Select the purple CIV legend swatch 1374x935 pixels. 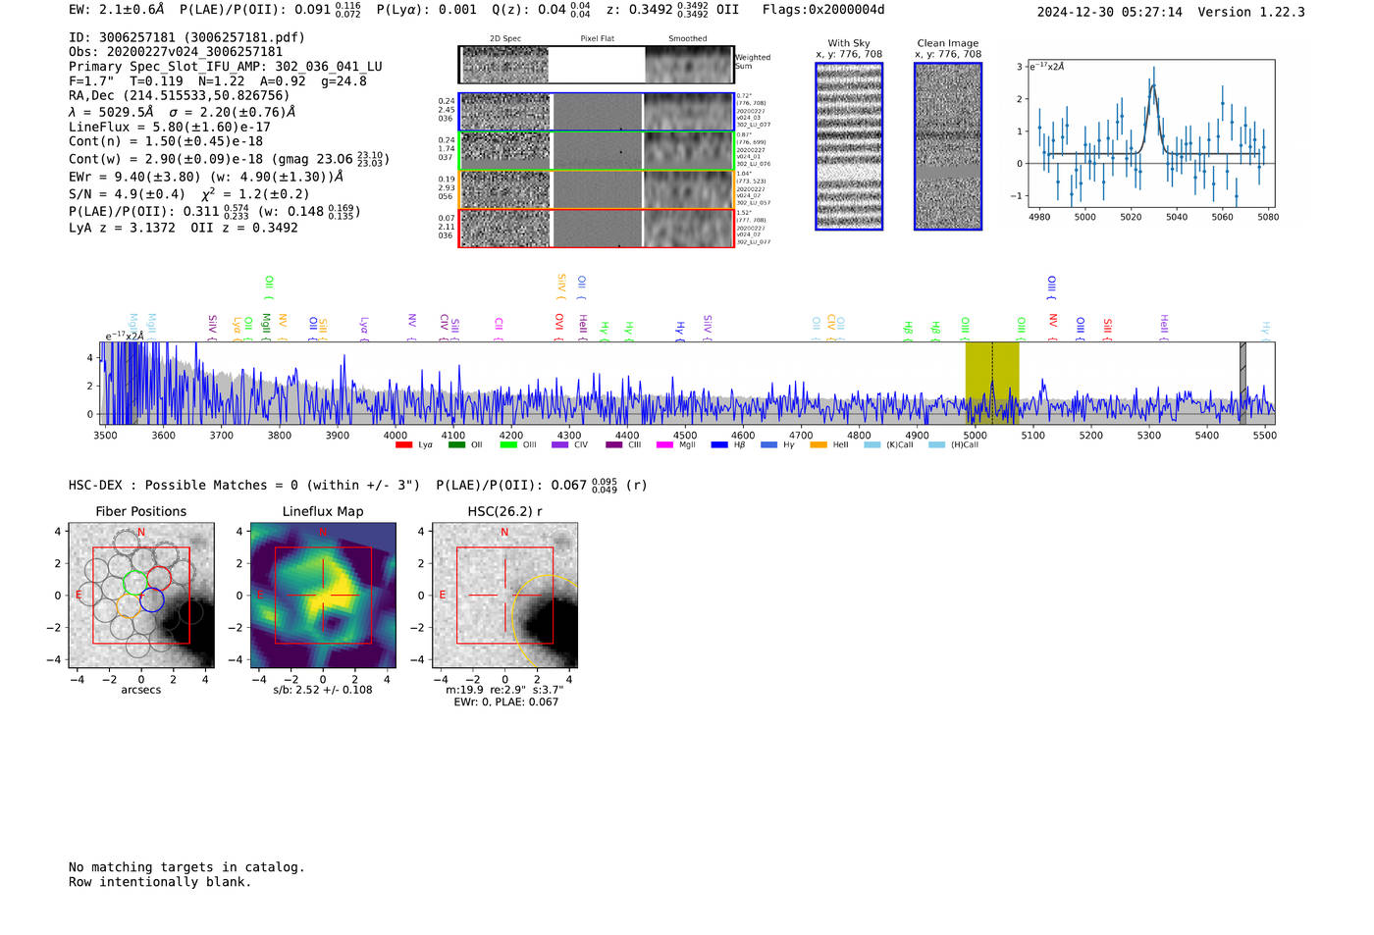click(560, 444)
